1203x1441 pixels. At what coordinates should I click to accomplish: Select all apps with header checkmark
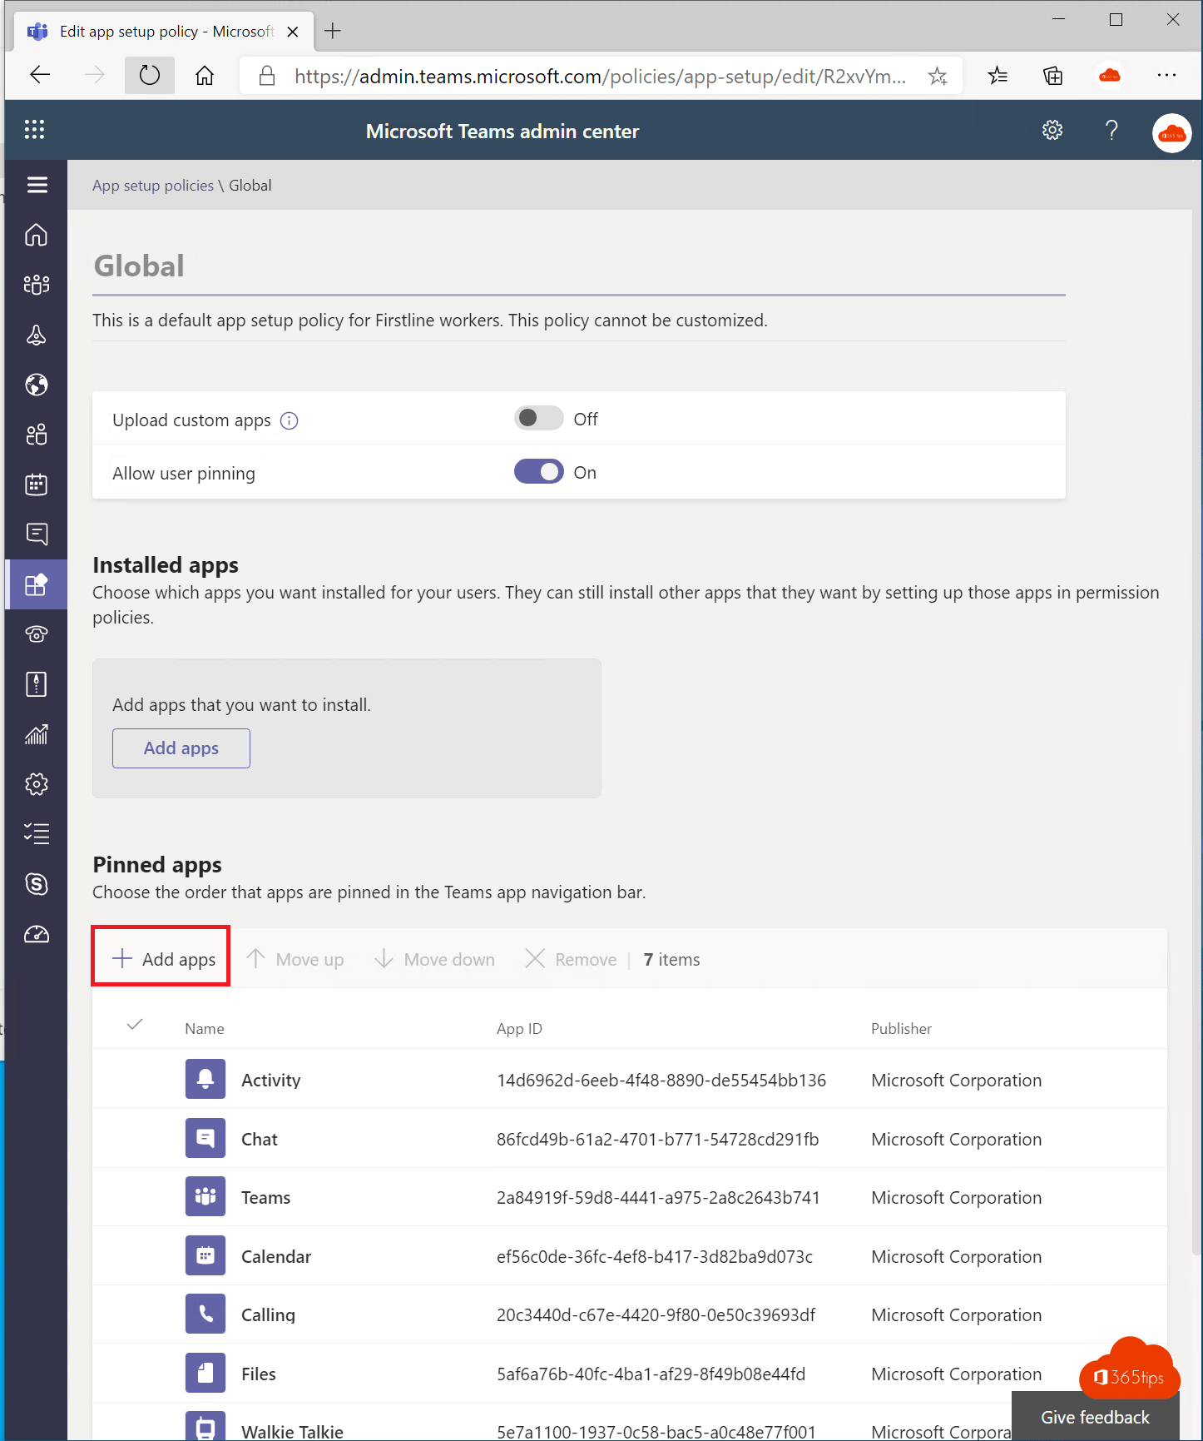pos(135,1025)
